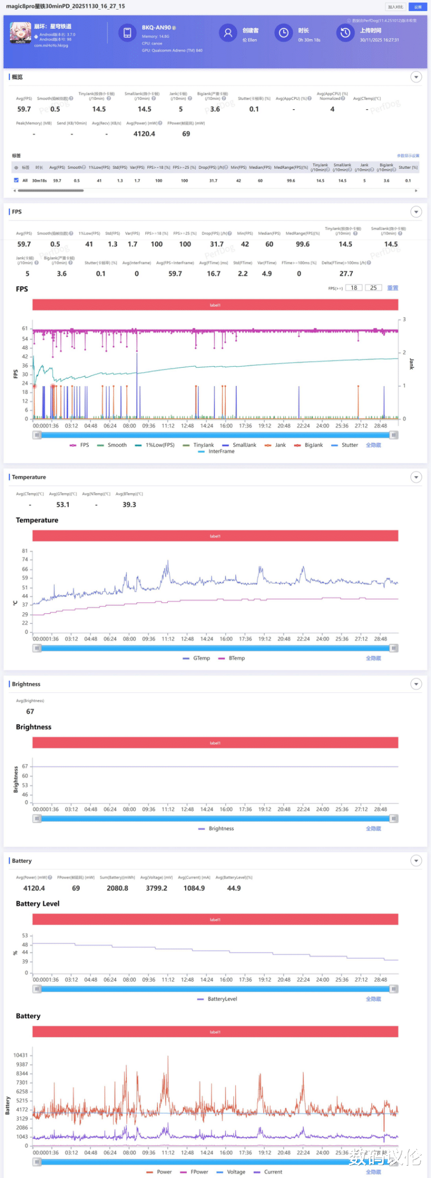The width and height of the screenshot is (431, 1178).
Task: Toggle BTemp series in Temperature legend
Action: tap(232, 658)
